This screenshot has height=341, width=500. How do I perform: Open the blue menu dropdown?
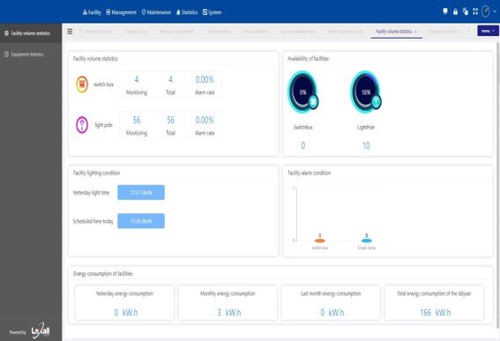[x=488, y=31]
